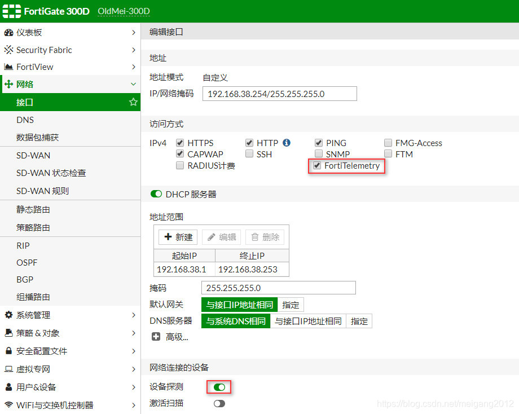
Task: Click the 网络 cross-arrows icon
Action: 8,84
